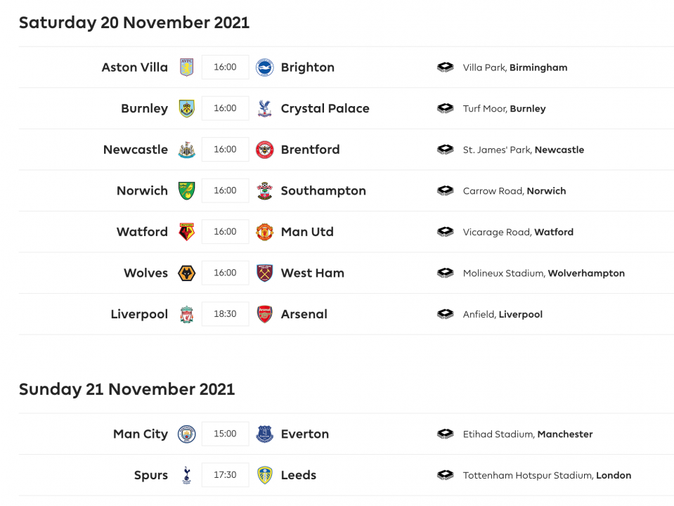
Task: Click the Newcastle team name
Action: 136,150
